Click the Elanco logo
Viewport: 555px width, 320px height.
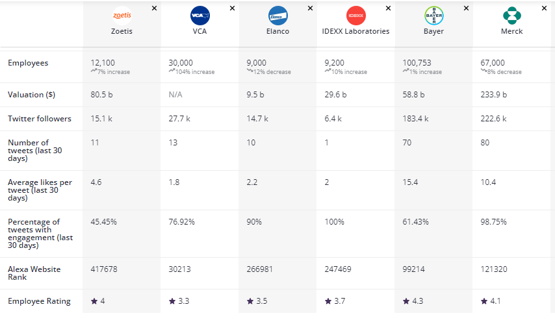278,16
